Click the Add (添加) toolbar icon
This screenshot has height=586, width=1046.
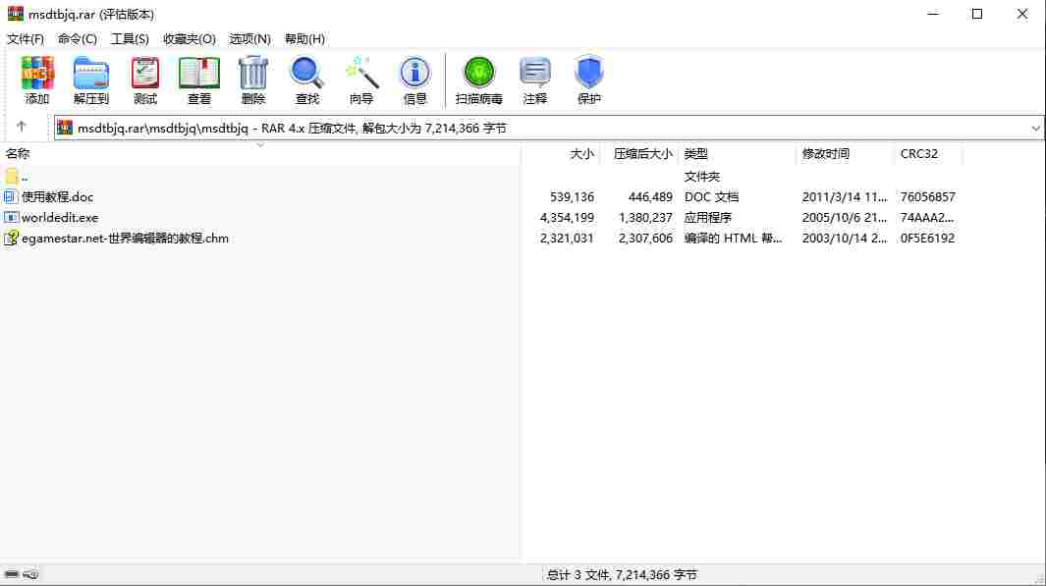point(36,74)
